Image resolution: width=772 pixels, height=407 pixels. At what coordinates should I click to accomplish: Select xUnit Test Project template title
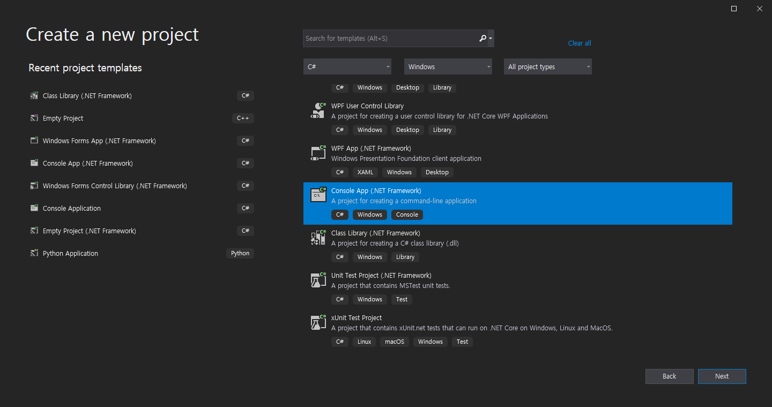coord(357,318)
